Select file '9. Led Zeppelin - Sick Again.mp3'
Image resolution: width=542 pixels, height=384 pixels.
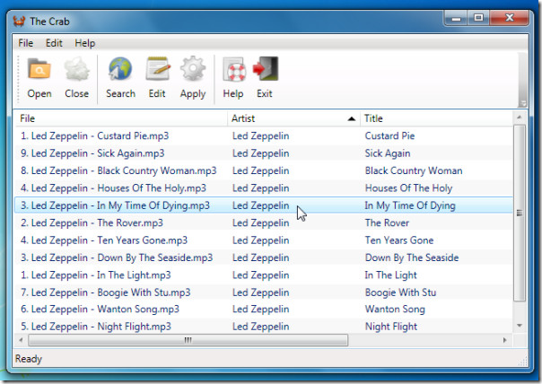click(92, 153)
